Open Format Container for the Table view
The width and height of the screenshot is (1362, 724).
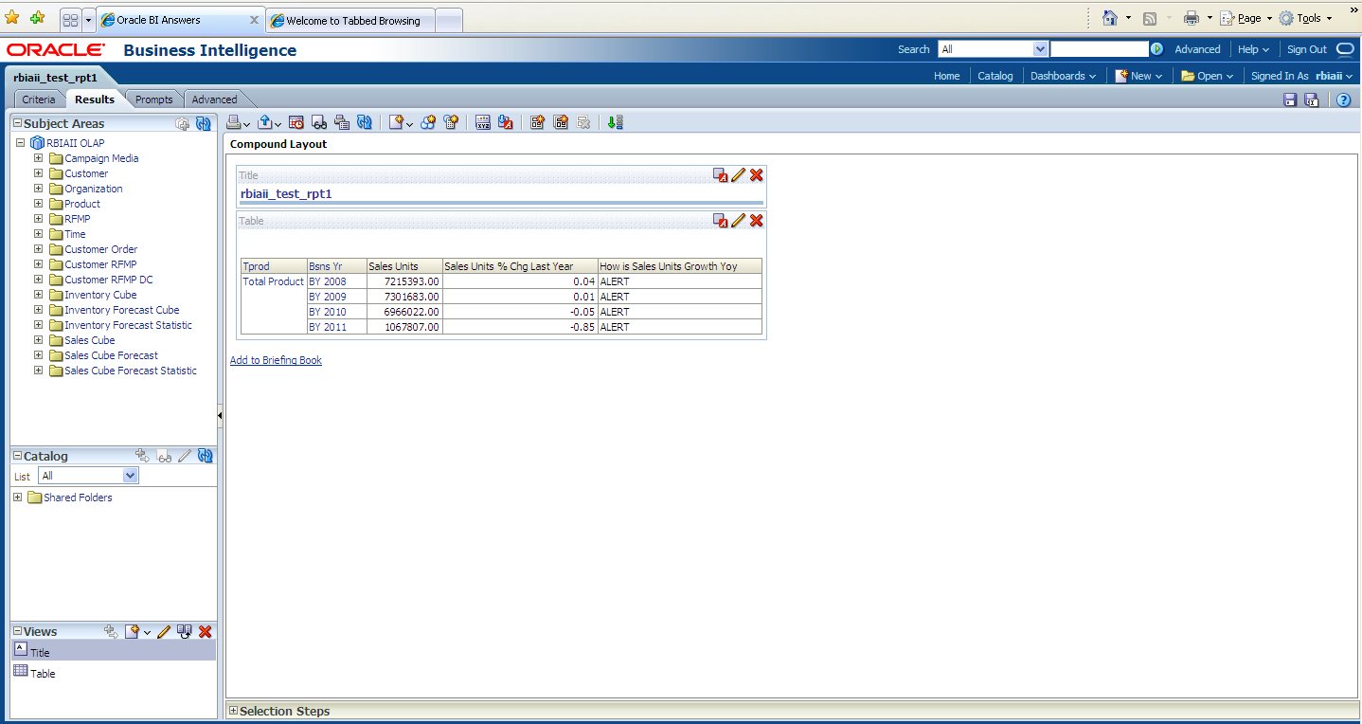(721, 221)
